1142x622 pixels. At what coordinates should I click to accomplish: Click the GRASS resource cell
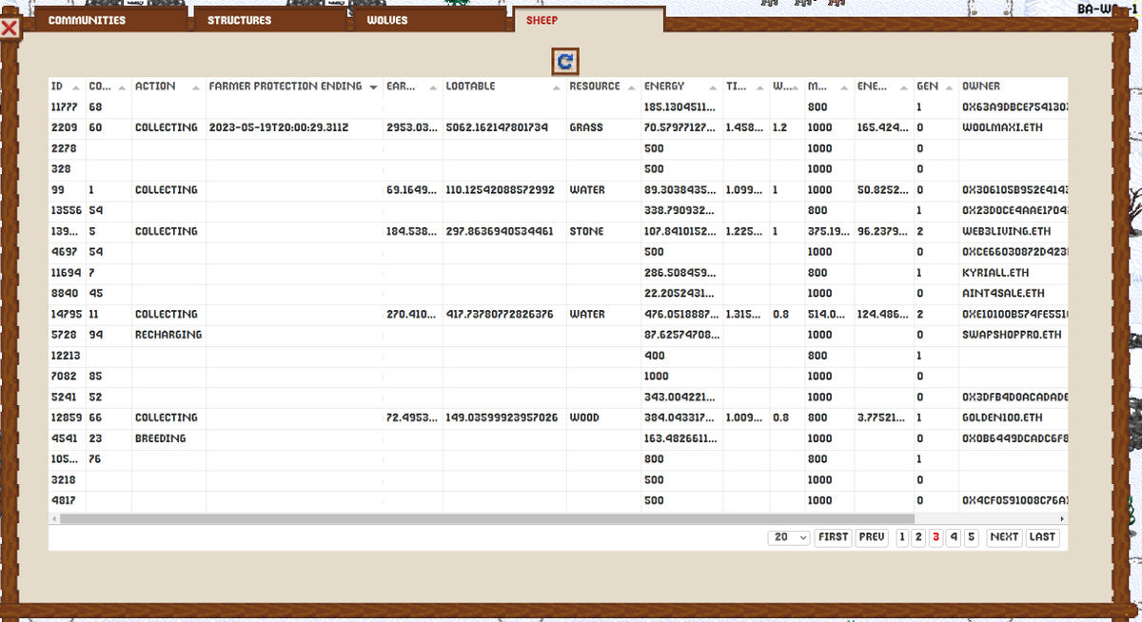pos(604,127)
